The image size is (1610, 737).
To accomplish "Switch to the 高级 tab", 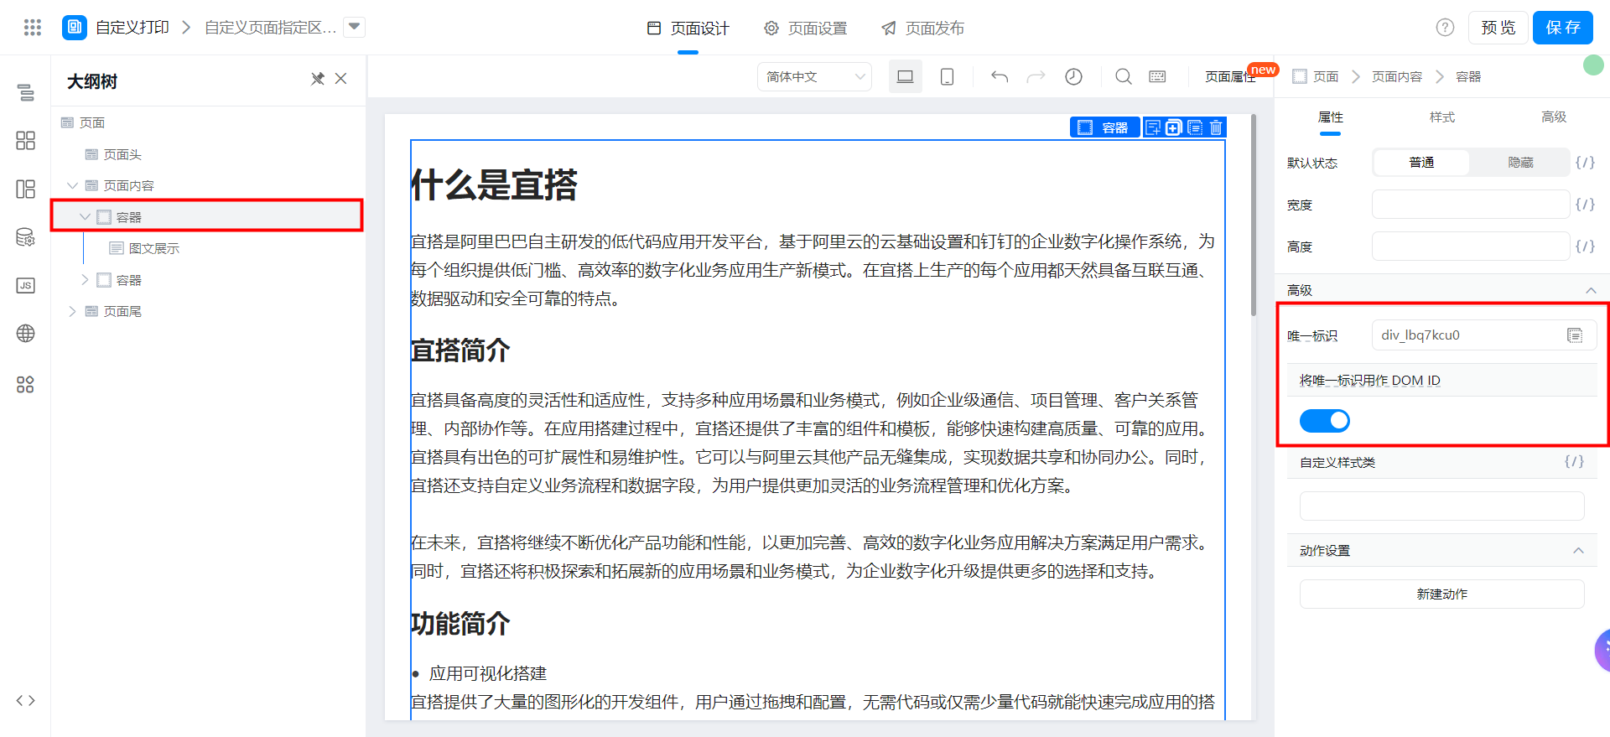I will coord(1554,117).
